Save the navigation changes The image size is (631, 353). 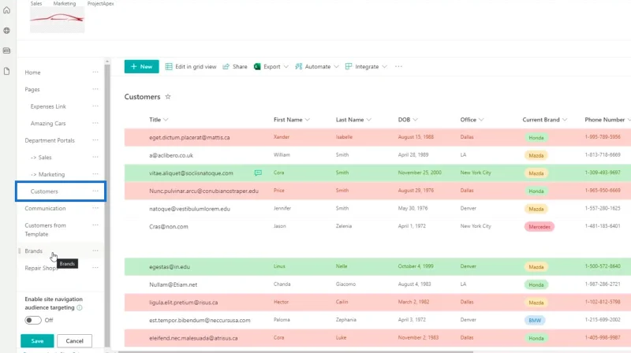37,340
